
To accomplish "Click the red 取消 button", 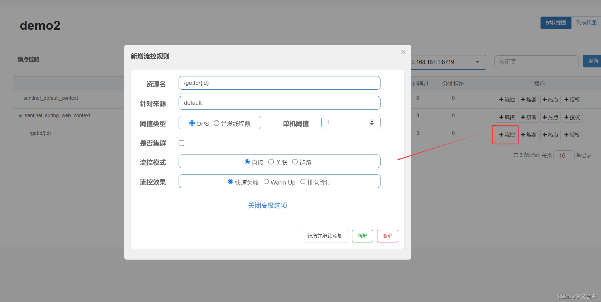I will (388, 236).
